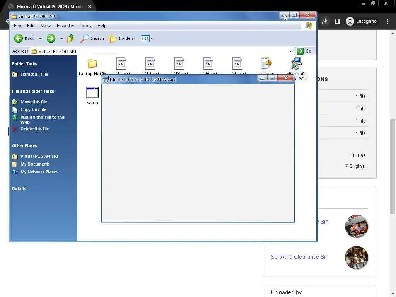Image resolution: width=396 pixels, height=297 pixels.
Task: Minimize the Microsoft Virtual PC 2004 Wizard window
Action: tap(263, 78)
